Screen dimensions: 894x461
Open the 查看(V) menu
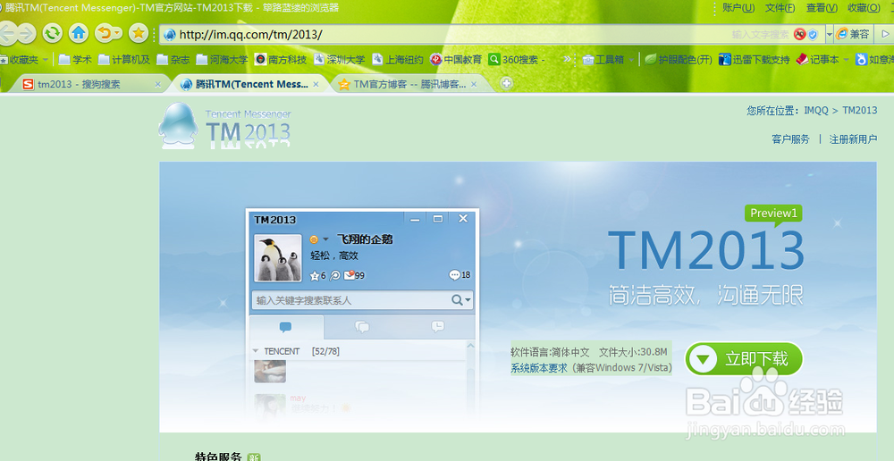click(822, 8)
